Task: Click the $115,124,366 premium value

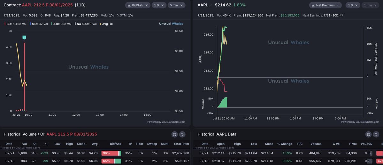Action: pyautogui.click(x=253, y=15)
